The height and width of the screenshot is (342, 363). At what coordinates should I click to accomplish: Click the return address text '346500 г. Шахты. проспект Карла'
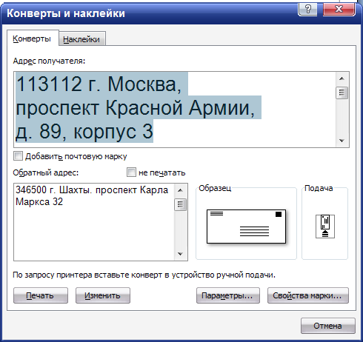(92, 190)
